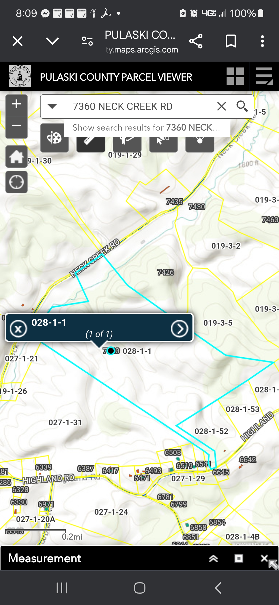Zoom out of the map
Viewport: 279px width, 605px height.
point(17,126)
